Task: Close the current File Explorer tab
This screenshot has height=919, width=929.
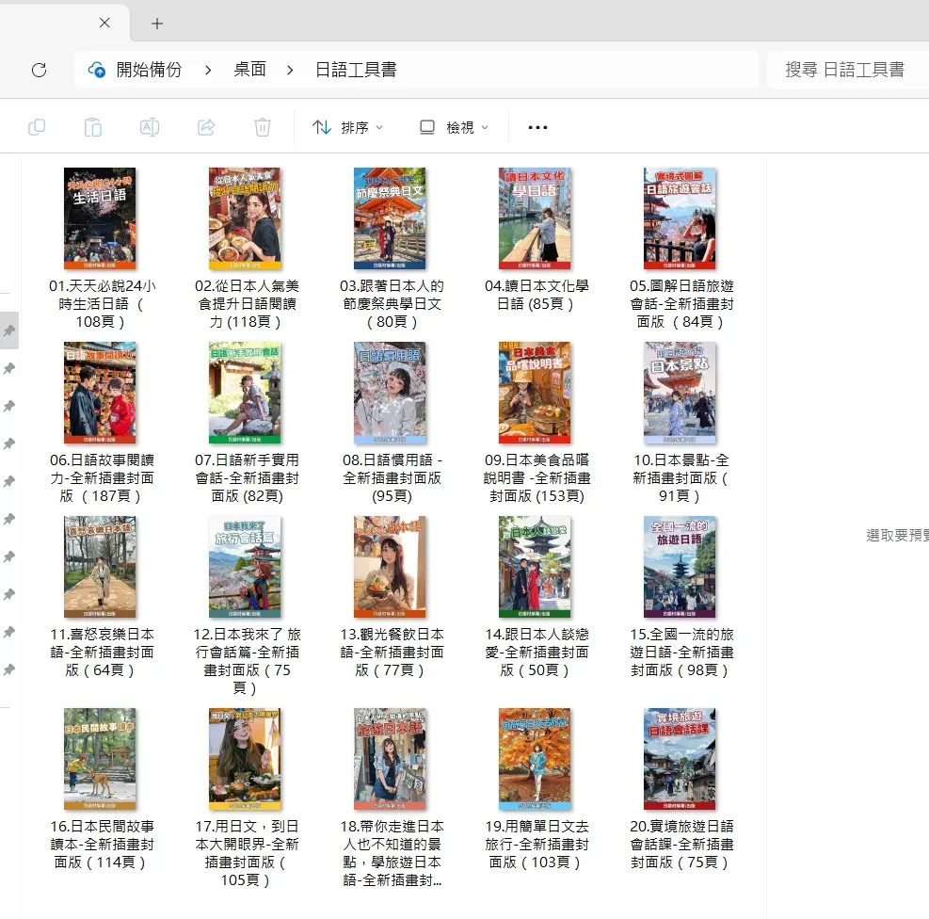Action: tap(104, 24)
